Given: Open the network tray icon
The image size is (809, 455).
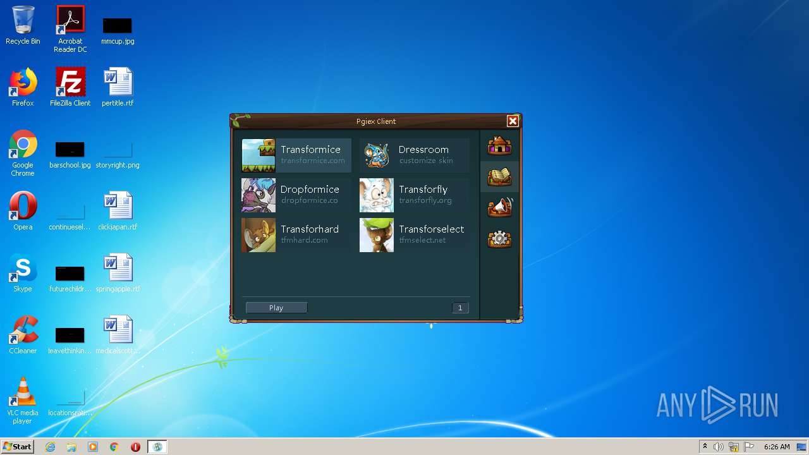Looking at the screenshot, I should (x=734, y=447).
